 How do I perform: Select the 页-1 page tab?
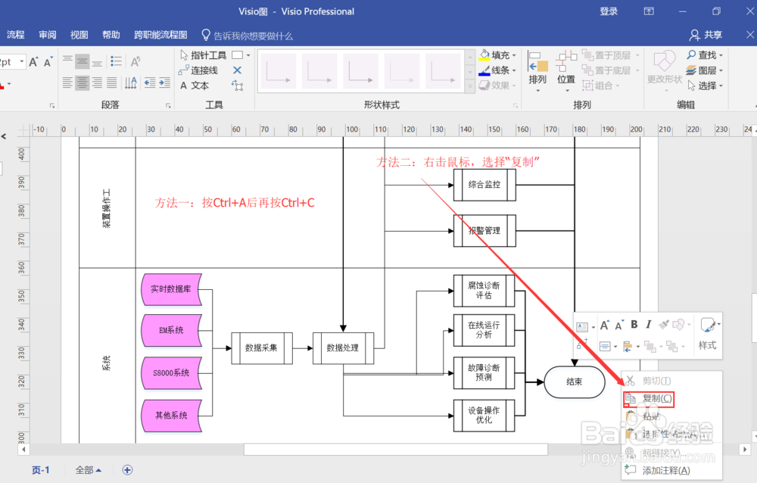(41, 470)
